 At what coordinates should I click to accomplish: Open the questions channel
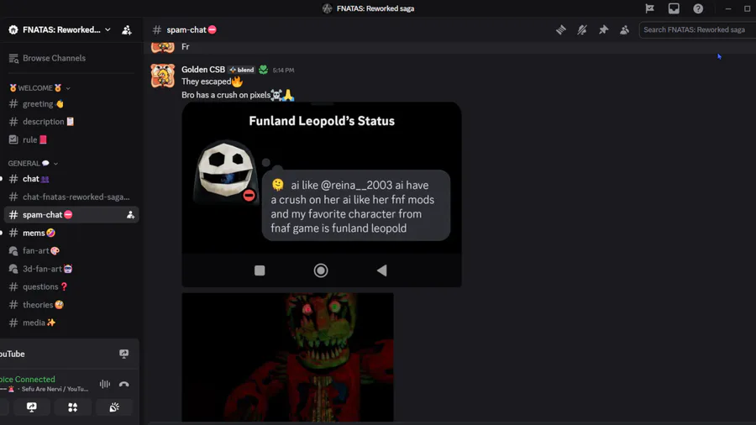tap(71, 286)
